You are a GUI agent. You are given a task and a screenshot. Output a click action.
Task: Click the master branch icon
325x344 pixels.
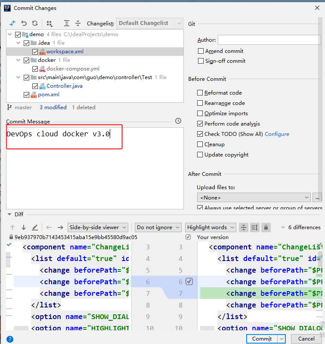point(9,107)
